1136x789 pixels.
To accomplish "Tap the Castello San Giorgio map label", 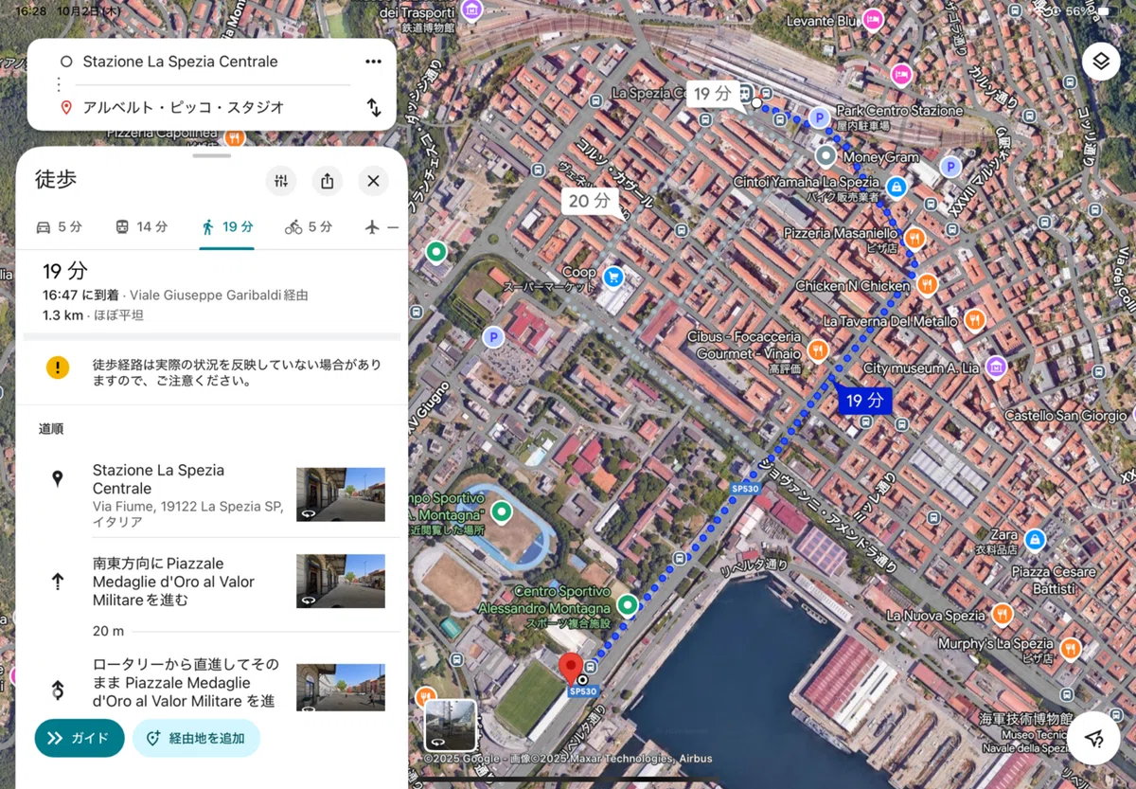I will point(1066,416).
